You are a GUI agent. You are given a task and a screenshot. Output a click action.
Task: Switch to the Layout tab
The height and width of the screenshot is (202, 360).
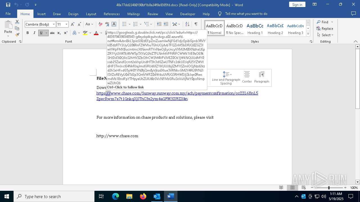[x=91, y=14]
